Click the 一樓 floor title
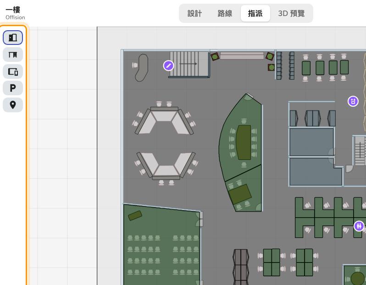The image size is (366, 285). tap(13, 10)
